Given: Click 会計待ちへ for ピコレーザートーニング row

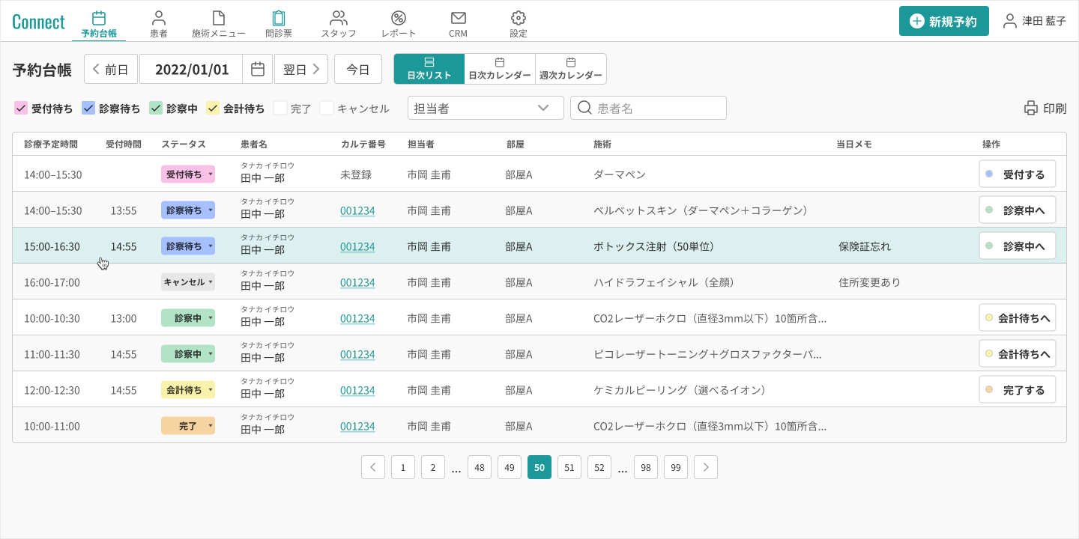Looking at the screenshot, I should pyautogui.click(x=1018, y=353).
